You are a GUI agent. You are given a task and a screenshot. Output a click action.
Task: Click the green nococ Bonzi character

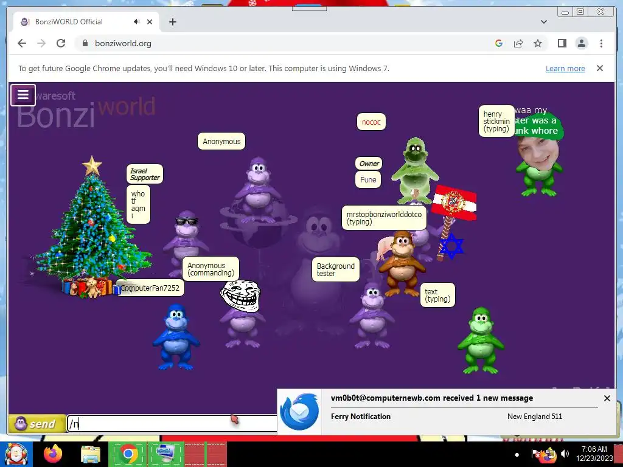point(415,170)
